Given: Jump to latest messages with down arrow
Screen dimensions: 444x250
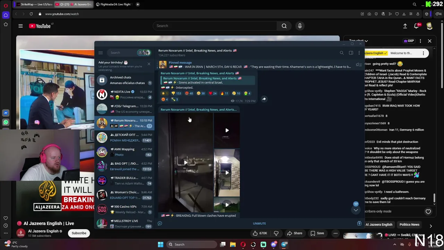Looking at the screenshot, I should [356, 210].
